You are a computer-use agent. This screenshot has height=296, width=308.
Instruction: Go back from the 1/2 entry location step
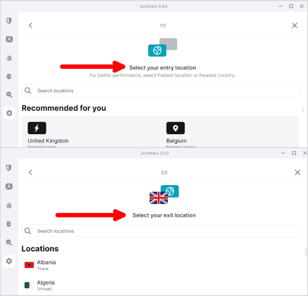(x=30, y=25)
